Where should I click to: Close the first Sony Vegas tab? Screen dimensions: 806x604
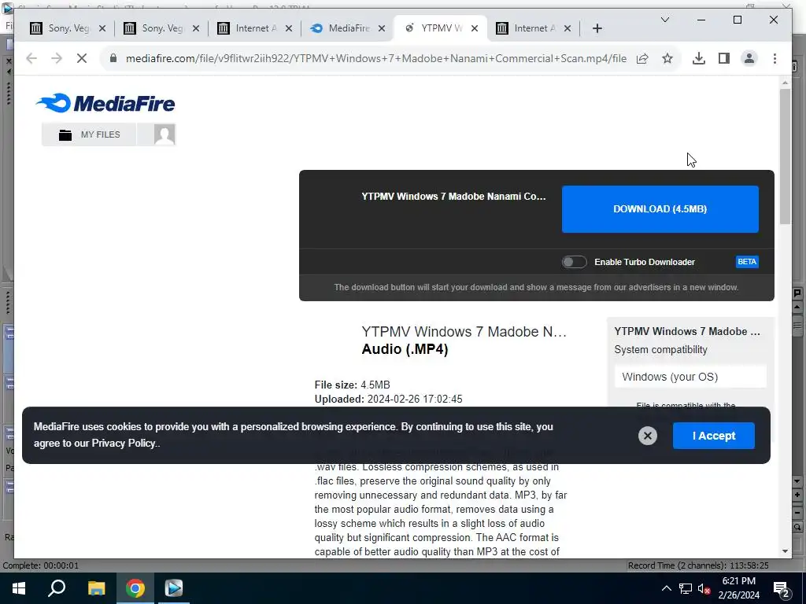pos(102,29)
